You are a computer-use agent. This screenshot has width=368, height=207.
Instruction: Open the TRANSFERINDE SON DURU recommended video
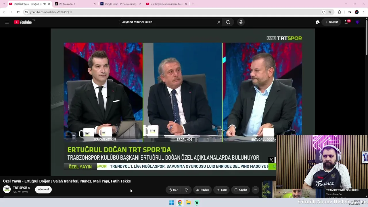point(344,190)
